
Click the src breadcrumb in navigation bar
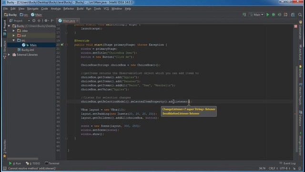[x=24, y=15]
